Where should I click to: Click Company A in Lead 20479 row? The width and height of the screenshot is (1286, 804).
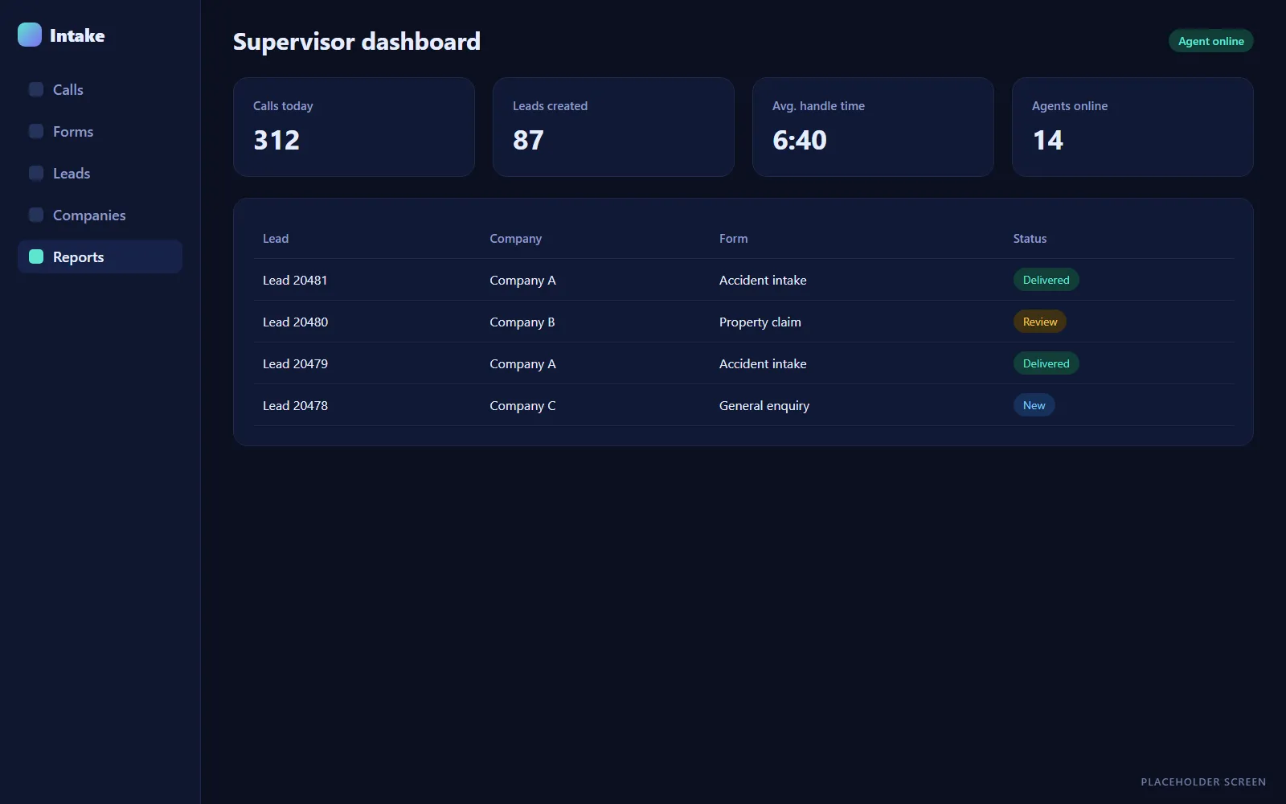pyautogui.click(x=522, y=364)
